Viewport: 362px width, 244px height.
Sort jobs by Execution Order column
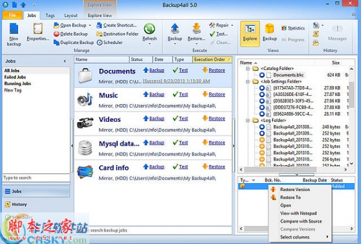(x=212, y=60)
